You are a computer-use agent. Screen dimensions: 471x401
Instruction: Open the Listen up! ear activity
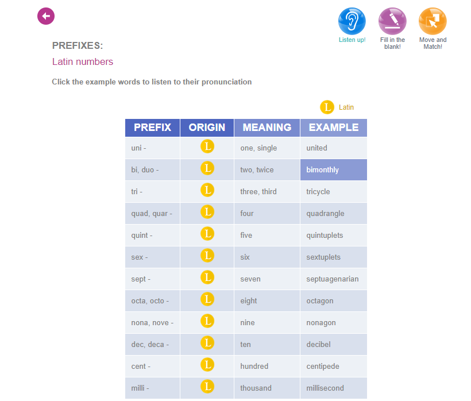coord(352,22)
